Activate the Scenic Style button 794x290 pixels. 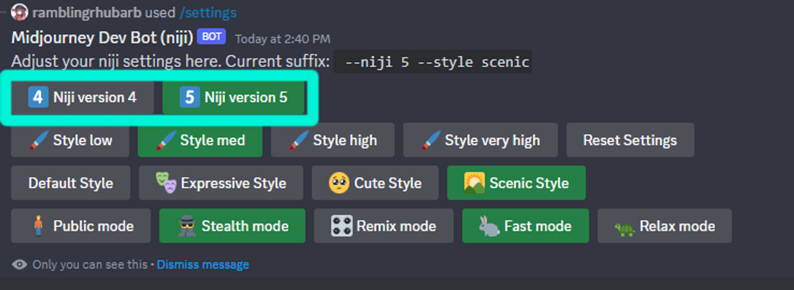click(516, 183)
